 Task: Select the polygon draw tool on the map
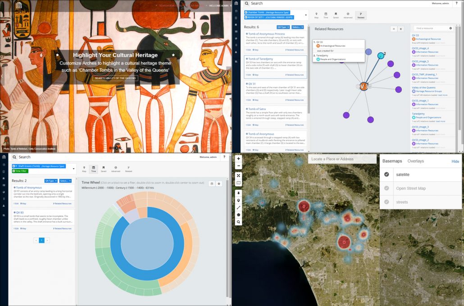point(238,215)
